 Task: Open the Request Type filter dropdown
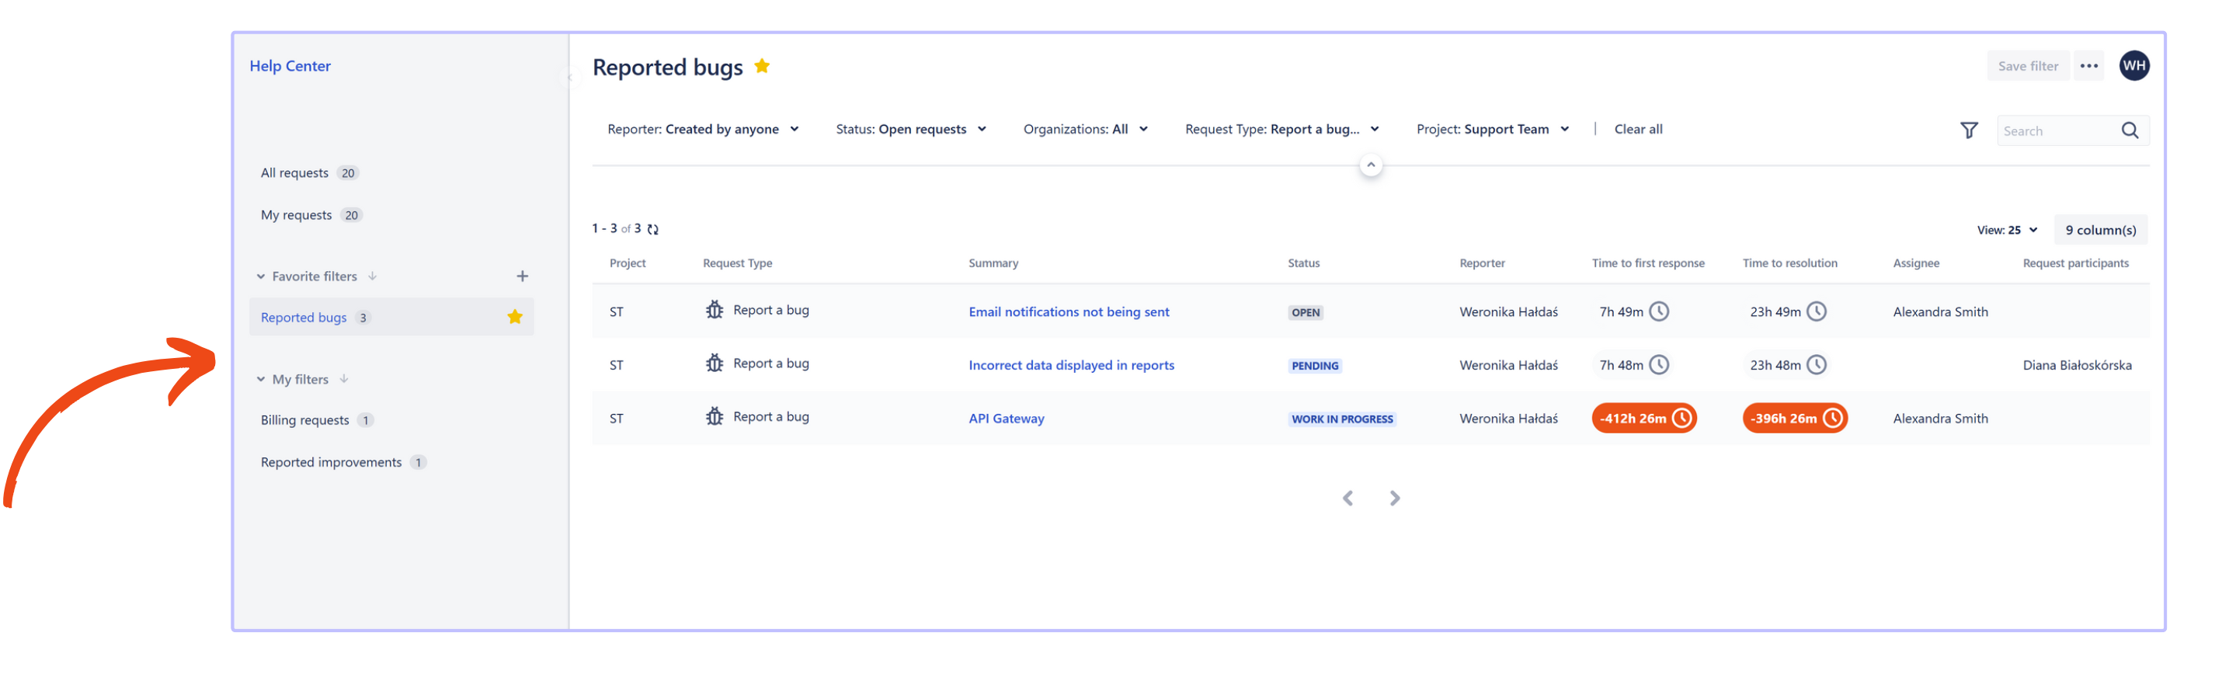tap(1282, 130)
